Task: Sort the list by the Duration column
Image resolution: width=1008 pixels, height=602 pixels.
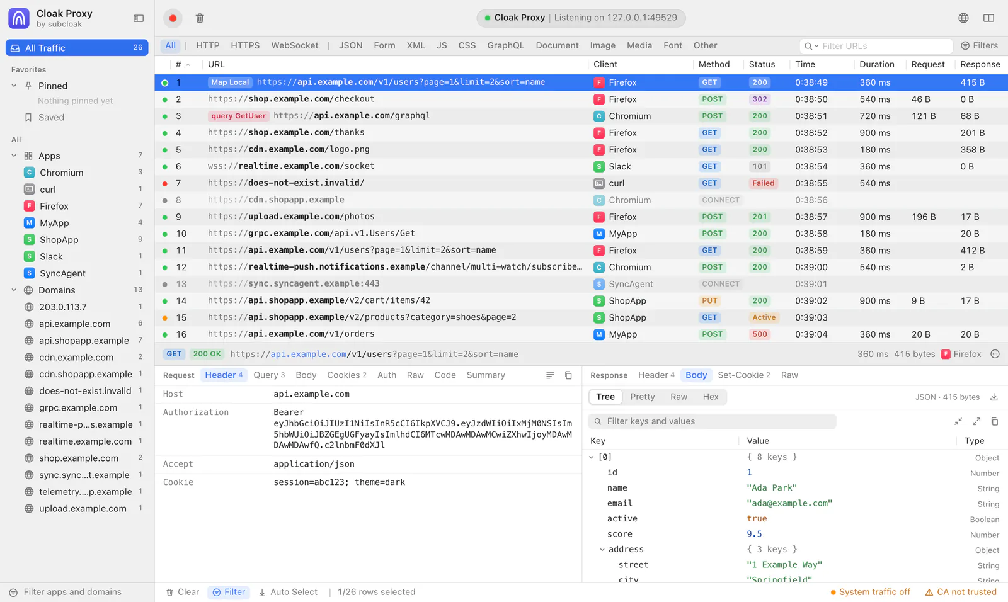Action: click(x=877, y=64)
